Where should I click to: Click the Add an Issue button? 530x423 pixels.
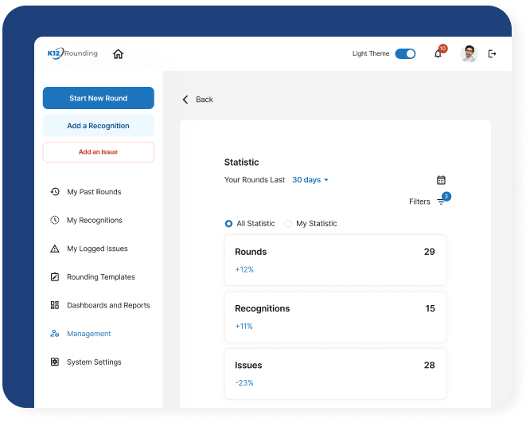point(98,152)
